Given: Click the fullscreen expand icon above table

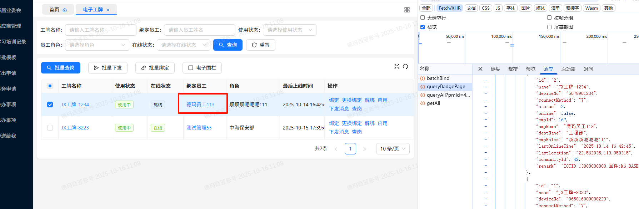Looking at the screenshot, I should 397,66.
